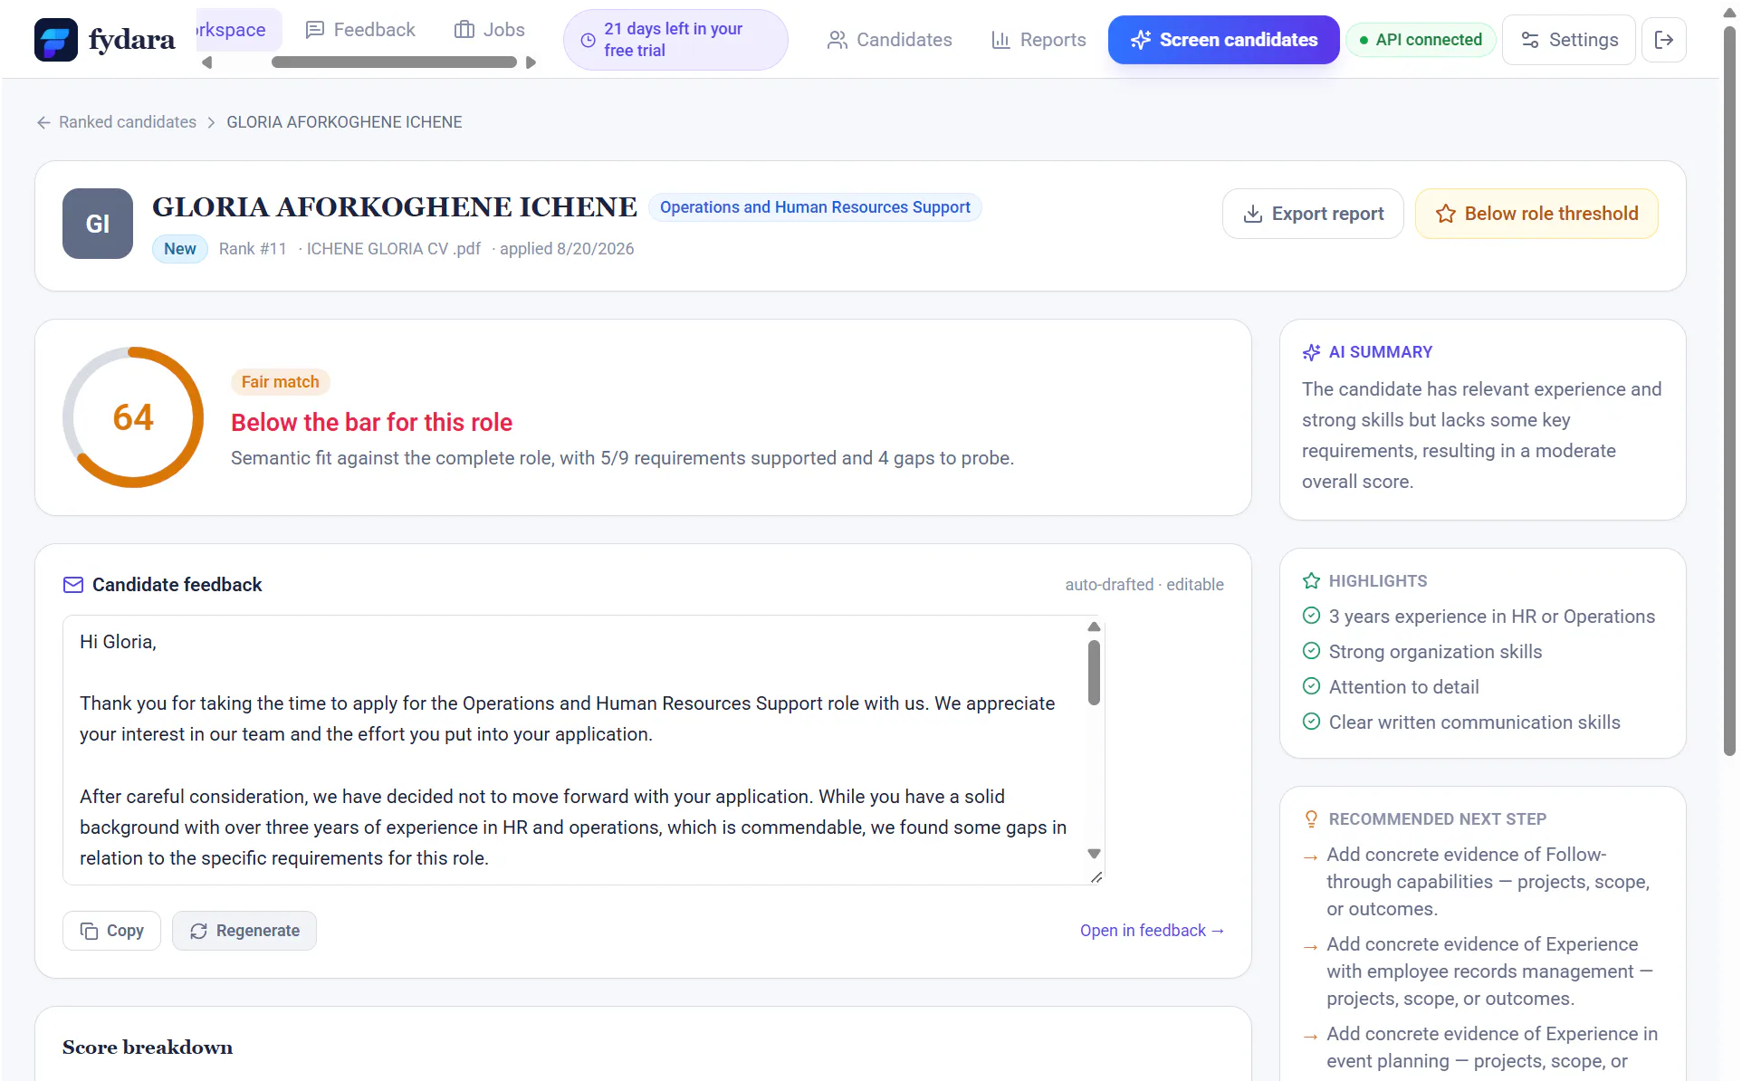Click the feedback textarea scrollbar thumb
Image resolution: width=1742 pixels, height=1081 pixels.
tap(1094, 673)
